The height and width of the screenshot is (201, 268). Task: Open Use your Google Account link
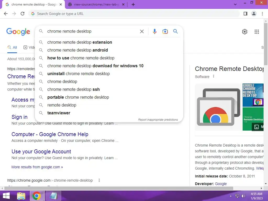[41, 152]
